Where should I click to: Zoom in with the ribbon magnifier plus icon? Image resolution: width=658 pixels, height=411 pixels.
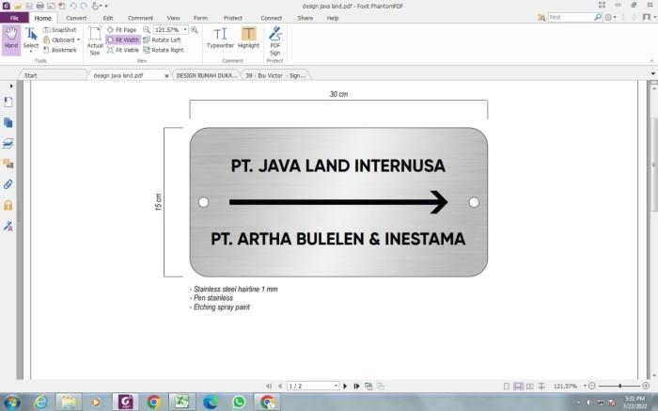(195, 30)
